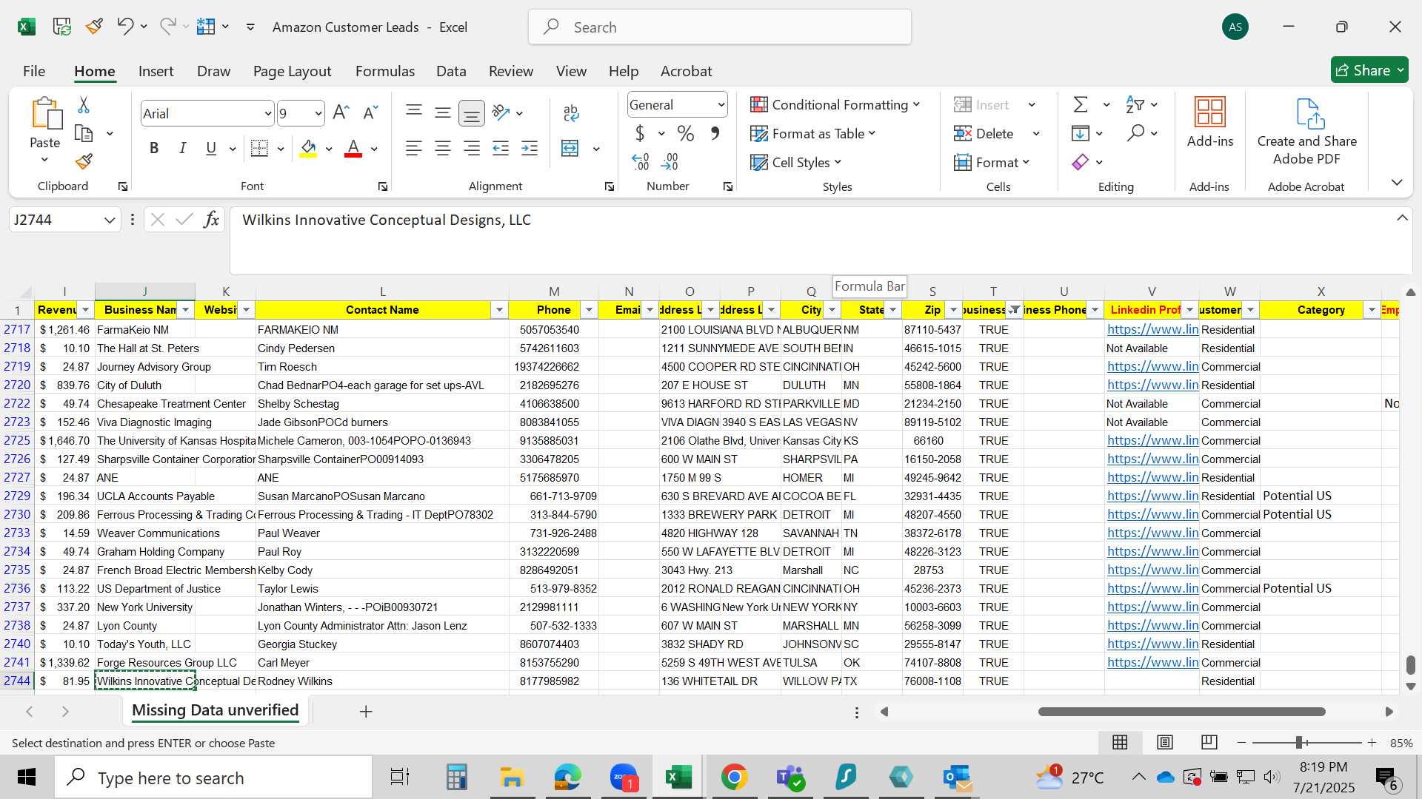
Task: Open the Name Box dropdown arrow
Action: pos(110,220)
